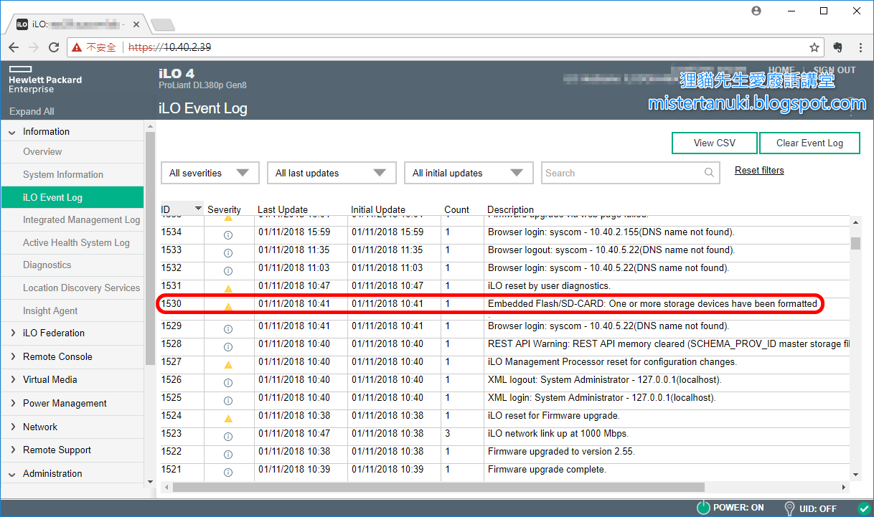This screenshot has height=517, width=874.
Task: Sort by the ID column header arrow
Action: (198, 209)
